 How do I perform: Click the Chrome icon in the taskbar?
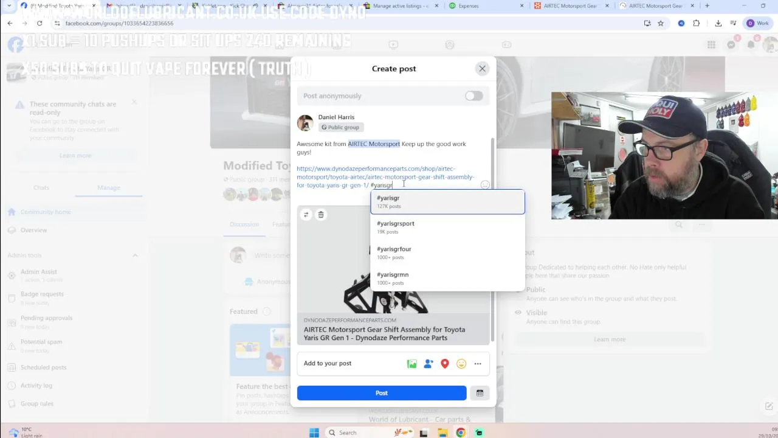point(461,433)
